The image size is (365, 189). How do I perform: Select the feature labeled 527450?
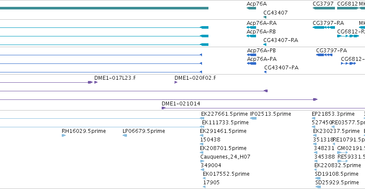coord(322,123)
